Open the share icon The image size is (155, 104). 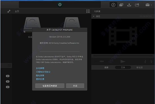tap(137, 5)
